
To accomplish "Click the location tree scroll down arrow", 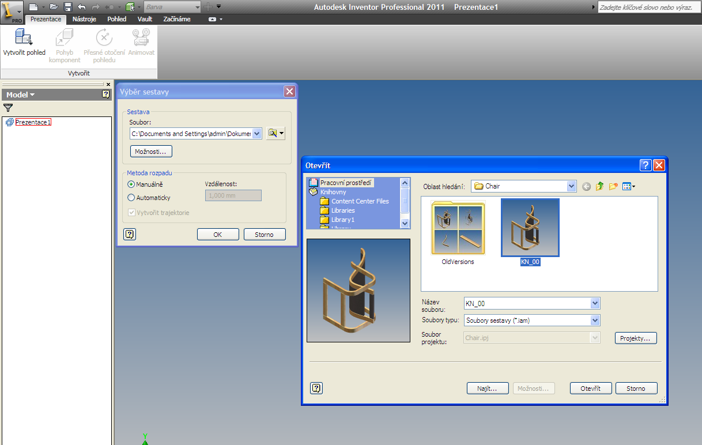I will [405, 223].
